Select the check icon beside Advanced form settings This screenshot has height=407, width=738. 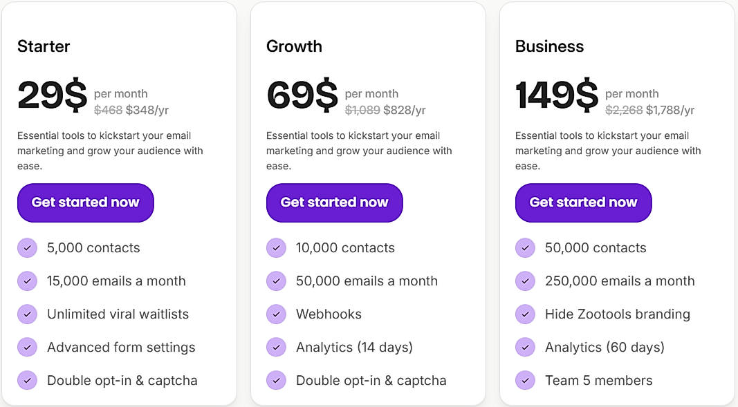pyautogui.click(x=27, y=347)
